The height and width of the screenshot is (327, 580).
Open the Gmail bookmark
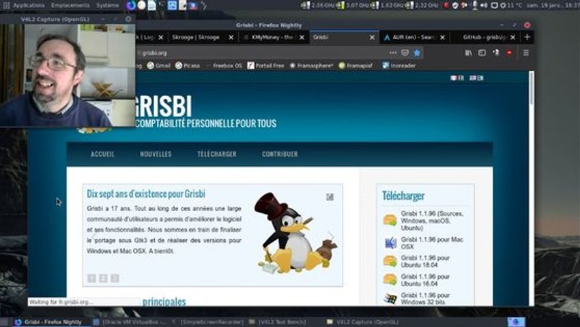pos(159,65)
